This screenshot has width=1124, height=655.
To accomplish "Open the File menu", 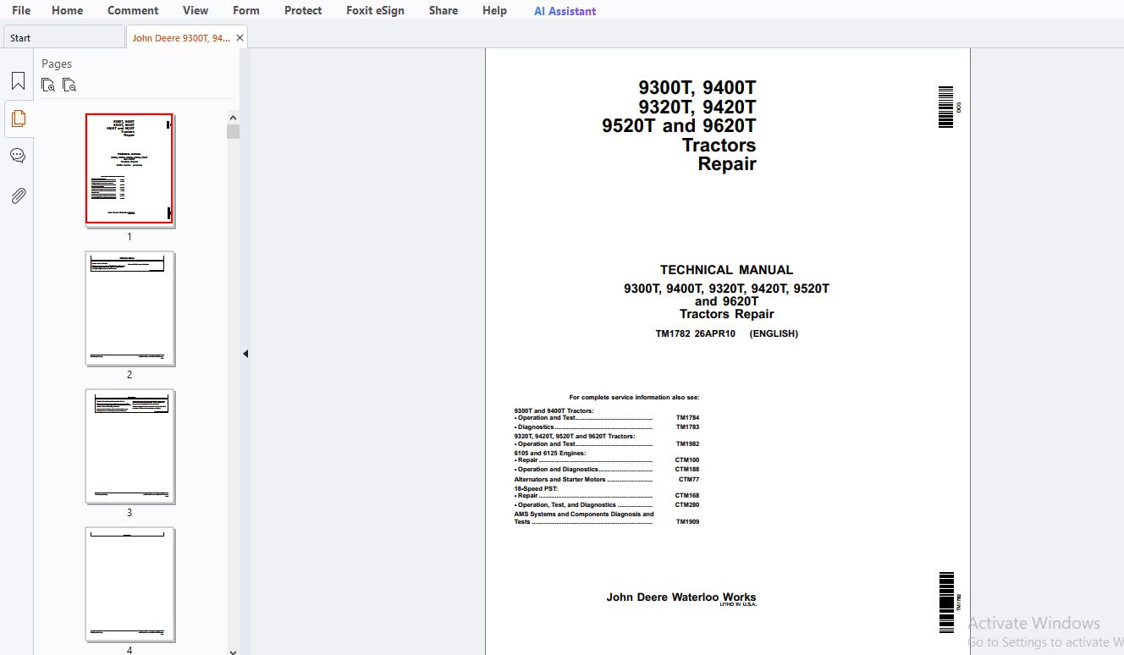I will (21, 10).
